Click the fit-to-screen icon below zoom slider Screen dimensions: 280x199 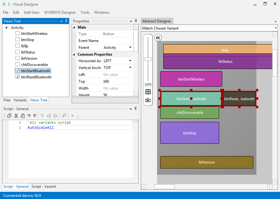point(148,92)
